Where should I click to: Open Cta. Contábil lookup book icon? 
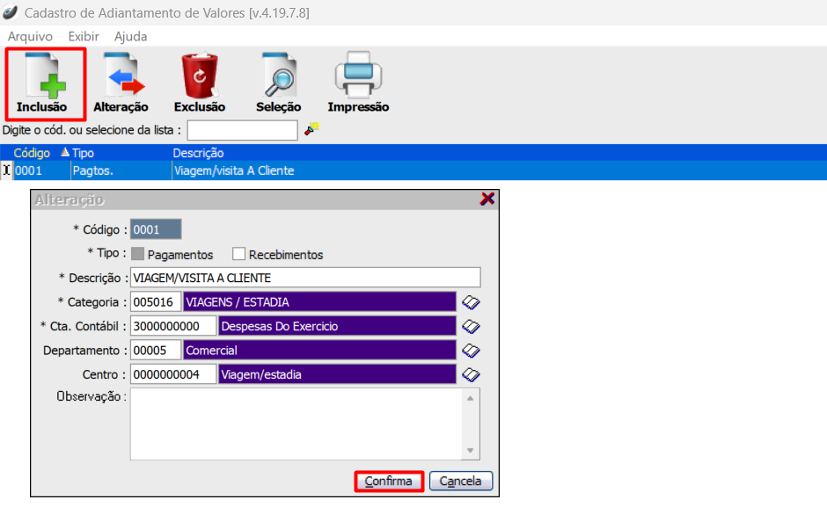pyautogui.click(x=472, y=326)
